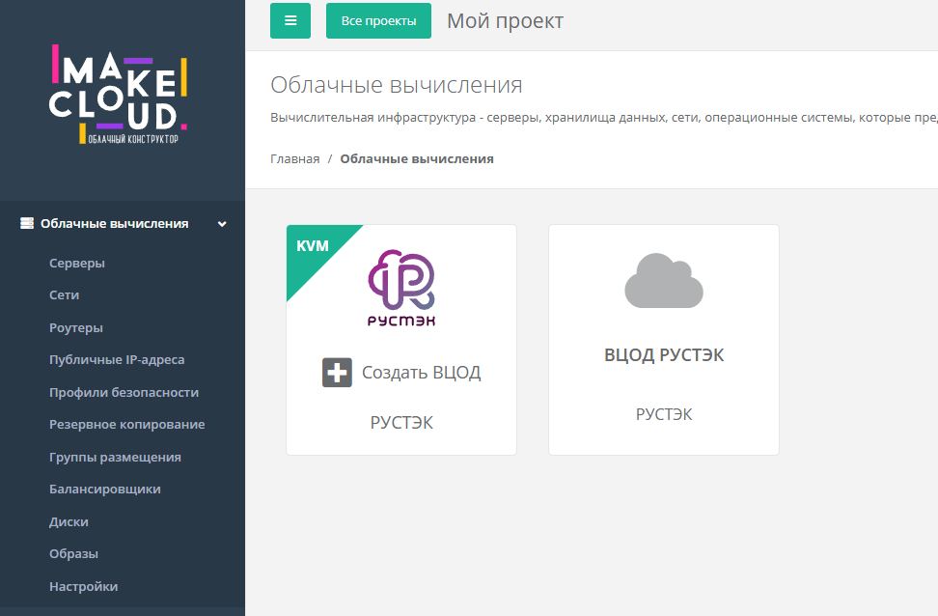Screen dimensions: 938x616
Task: Open Сети in the sidebar
Action: pyautogui.click(x=64, y=295)
